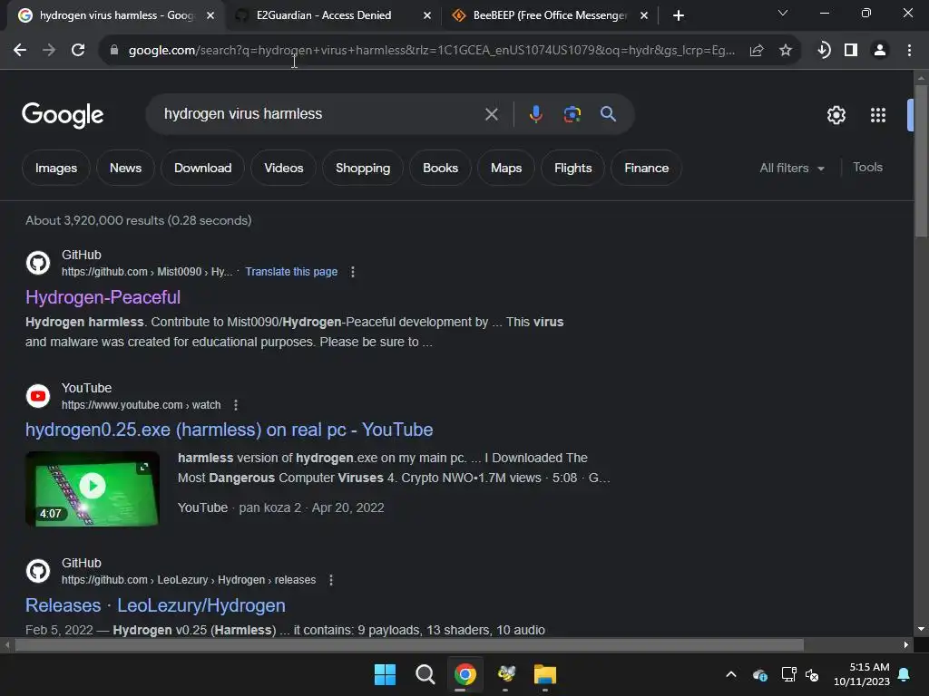Screen dimensions: 929x696
Task: Filter results by Finance
Action: pos(646,168)
